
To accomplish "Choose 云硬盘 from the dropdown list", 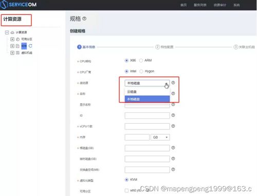I will [147, 92].
